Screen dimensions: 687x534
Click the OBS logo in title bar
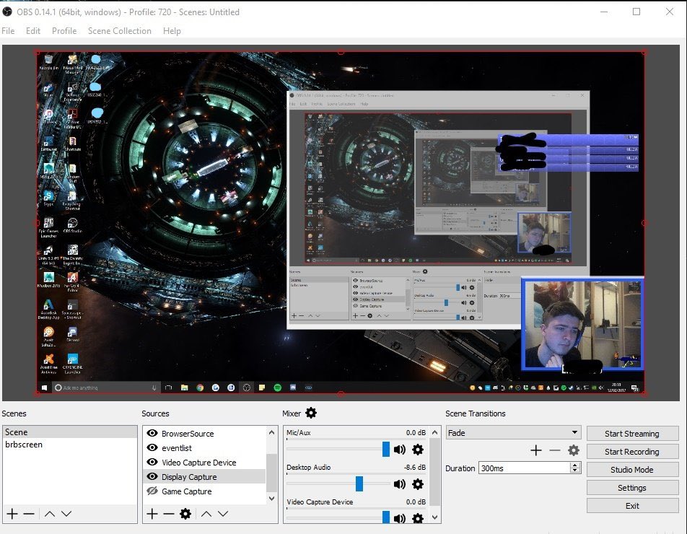click(7, 12)
